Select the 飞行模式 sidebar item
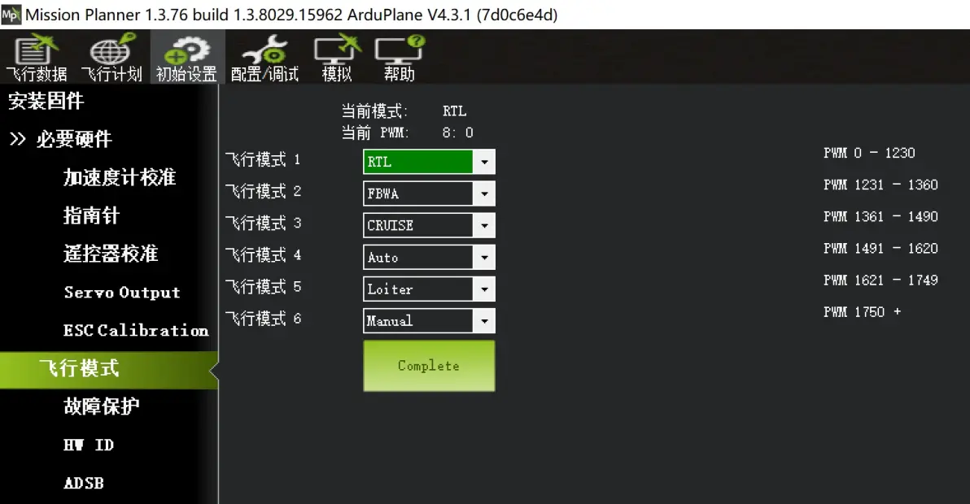Image resolution: width=970 pixels, height=504 pixels. pyautogui.click(x=109, y=370)
